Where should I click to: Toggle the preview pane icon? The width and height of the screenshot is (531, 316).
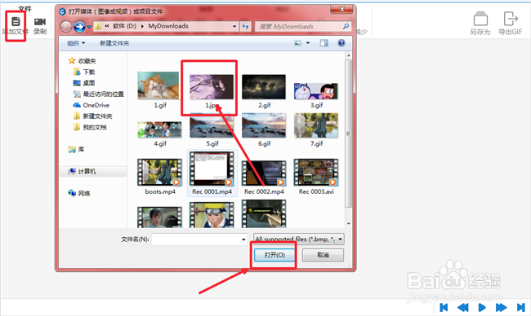click(324, 43)
